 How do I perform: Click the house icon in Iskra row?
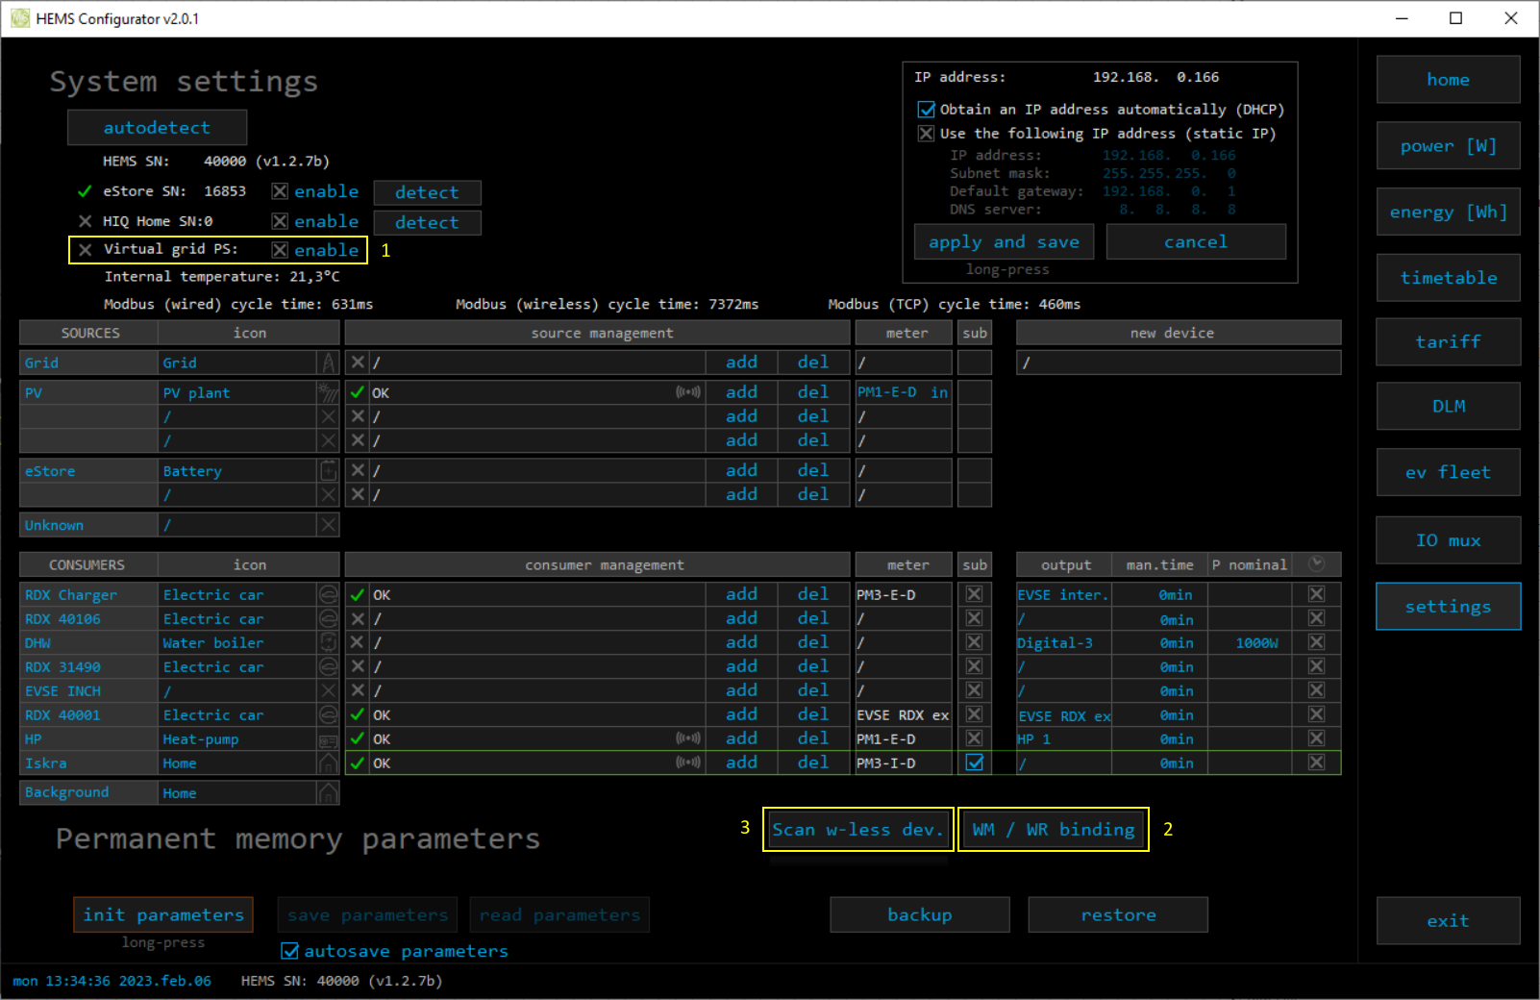coord(329,763)
